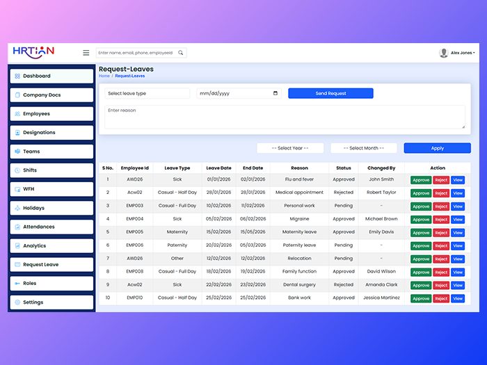Click the Designations sidebar icon

(x=17, y=133)
